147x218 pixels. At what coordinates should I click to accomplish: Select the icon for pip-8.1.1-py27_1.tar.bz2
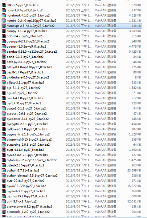click(4, 88)
